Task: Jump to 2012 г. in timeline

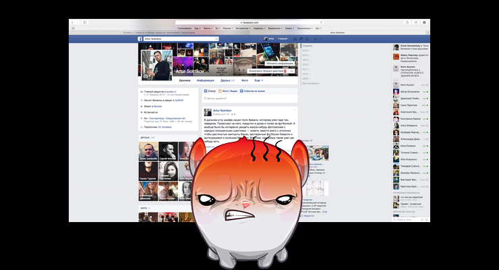Action: coord(305,64)
